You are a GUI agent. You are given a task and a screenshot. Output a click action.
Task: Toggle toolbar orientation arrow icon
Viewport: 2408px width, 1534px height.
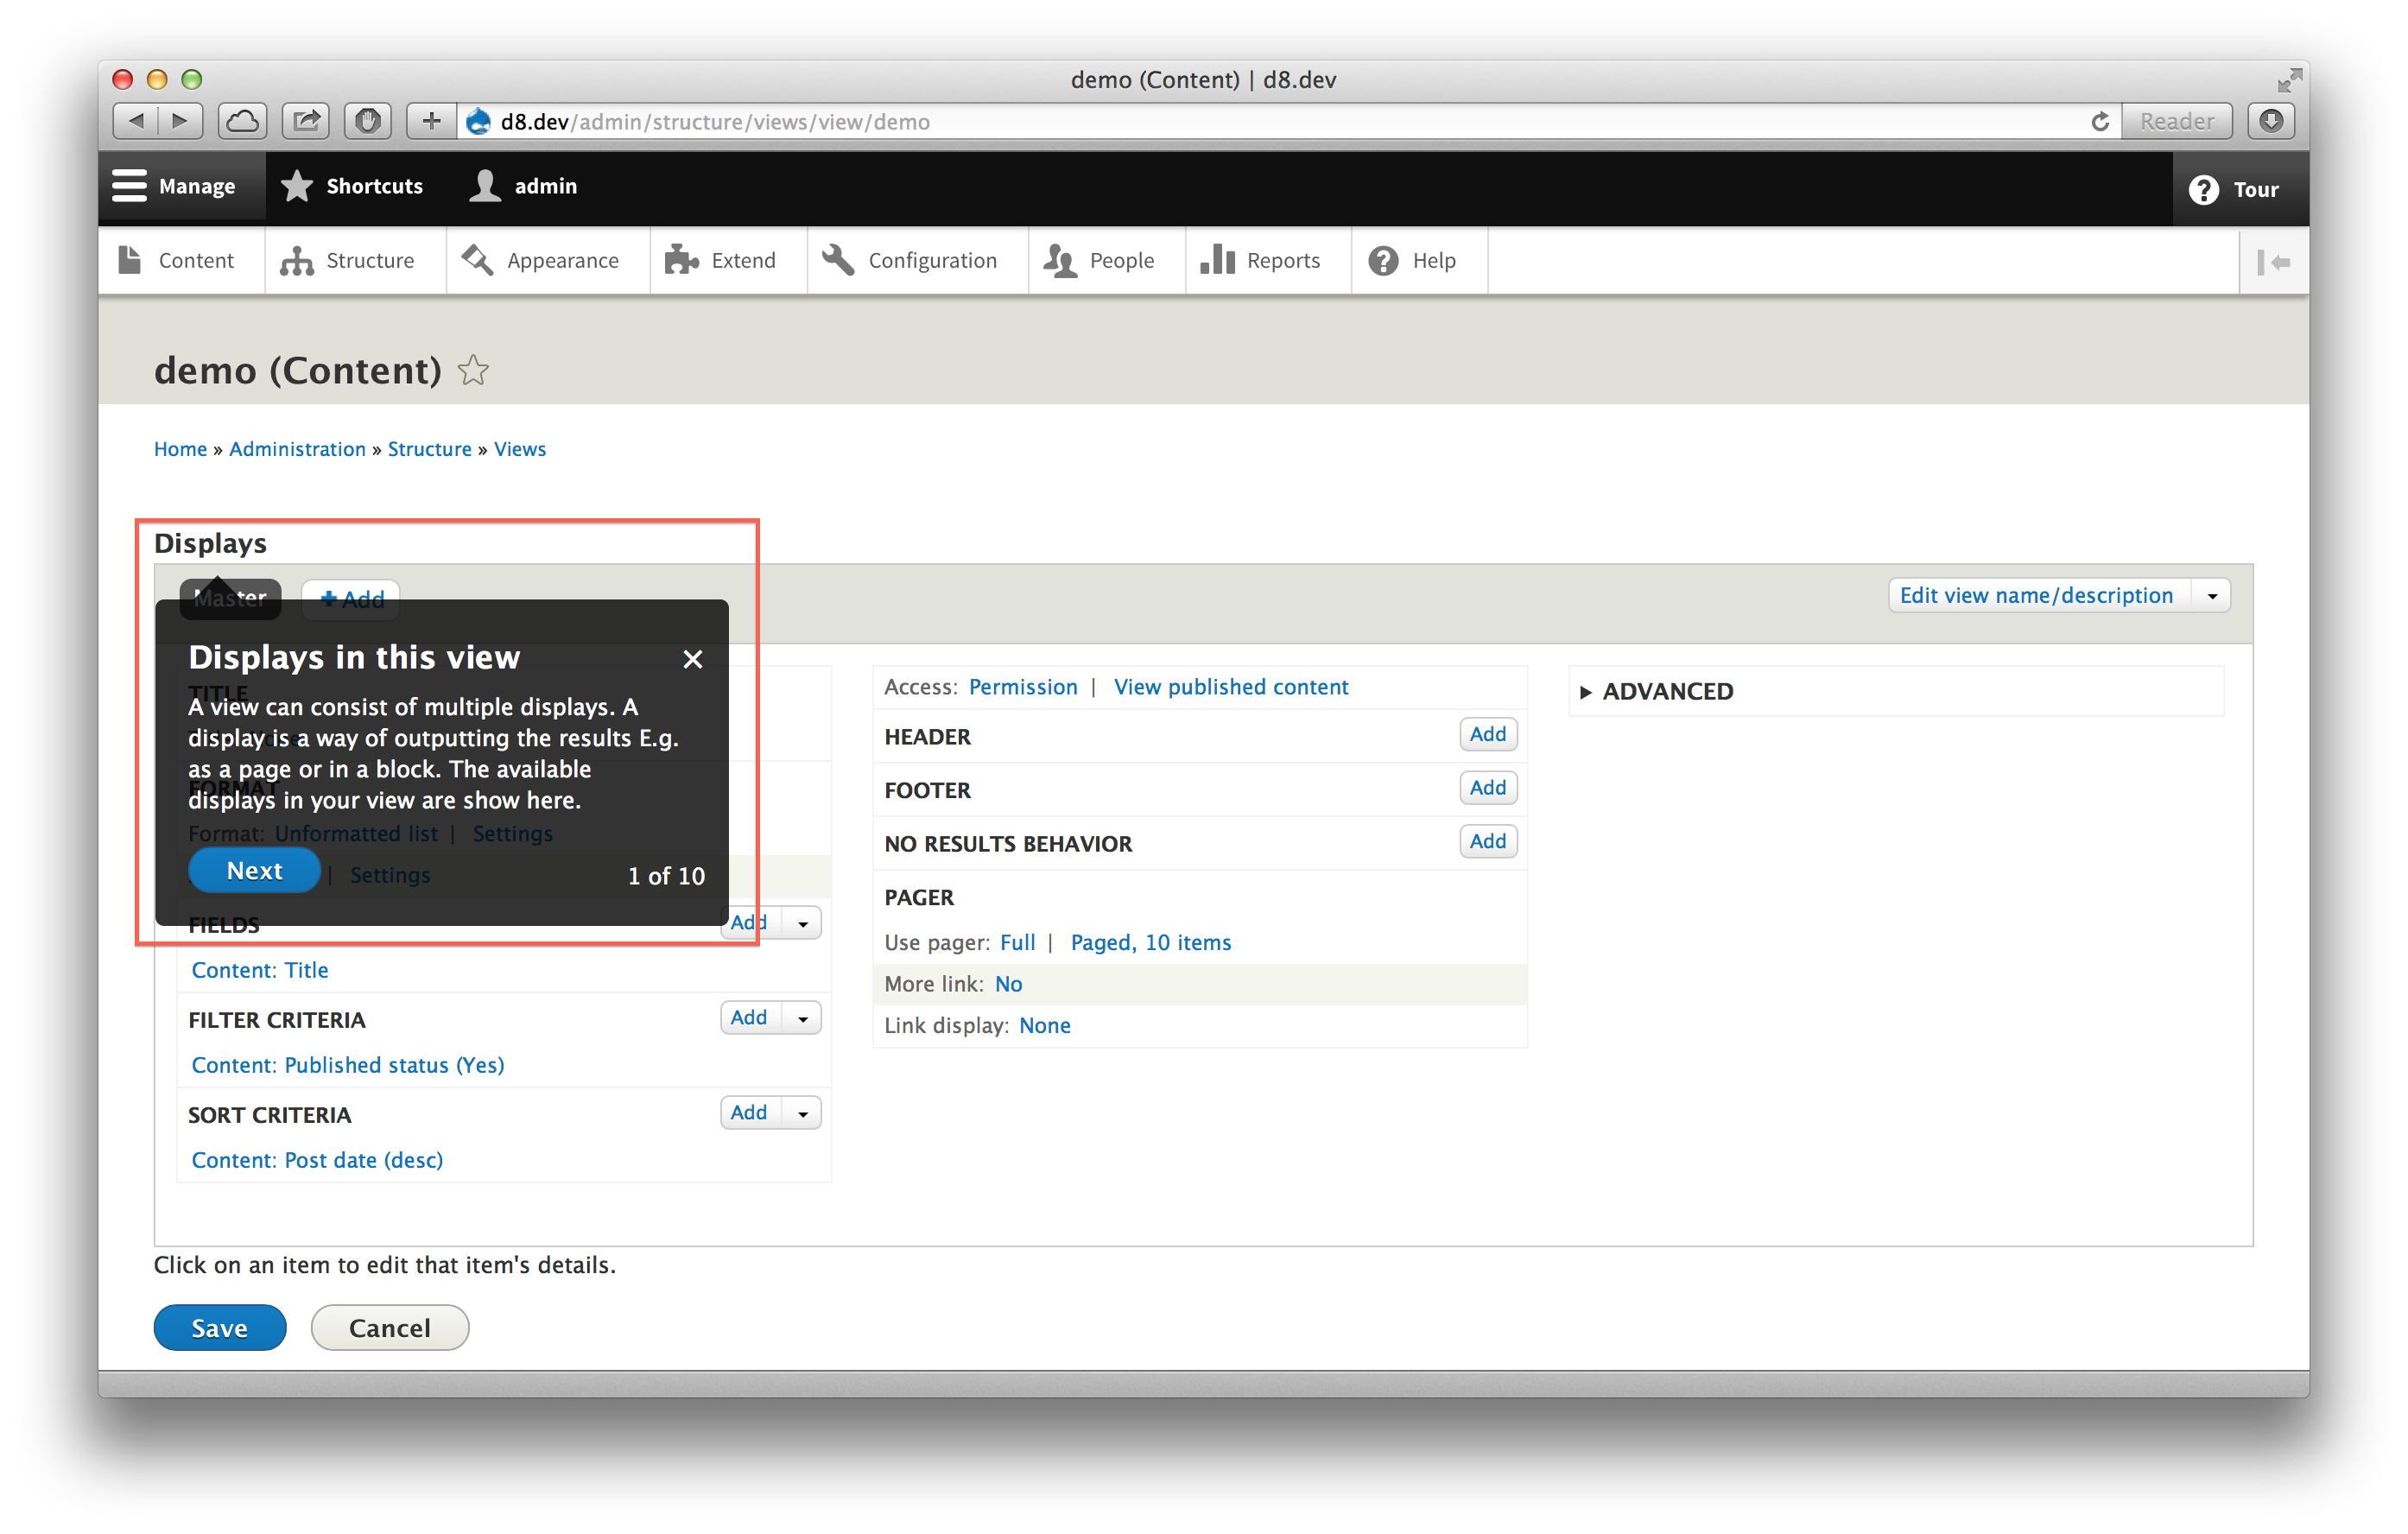2273,262
